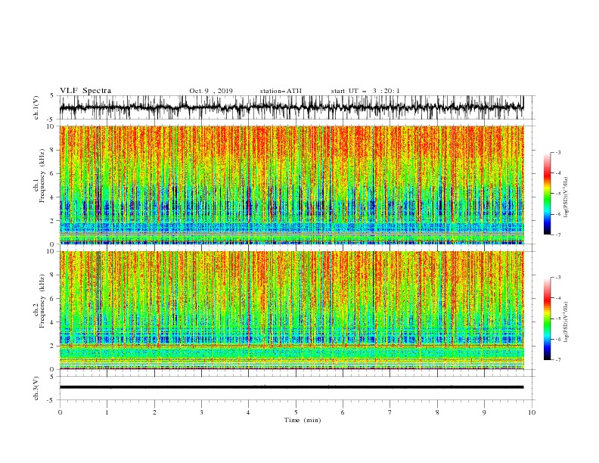Viewport: 599px width, 463px height.
Task: Click the "2" minute tick label
Action: tap(154, 412)
